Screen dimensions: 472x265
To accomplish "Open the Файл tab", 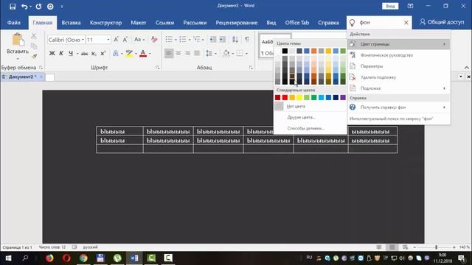I will click(x=14, y=23).
